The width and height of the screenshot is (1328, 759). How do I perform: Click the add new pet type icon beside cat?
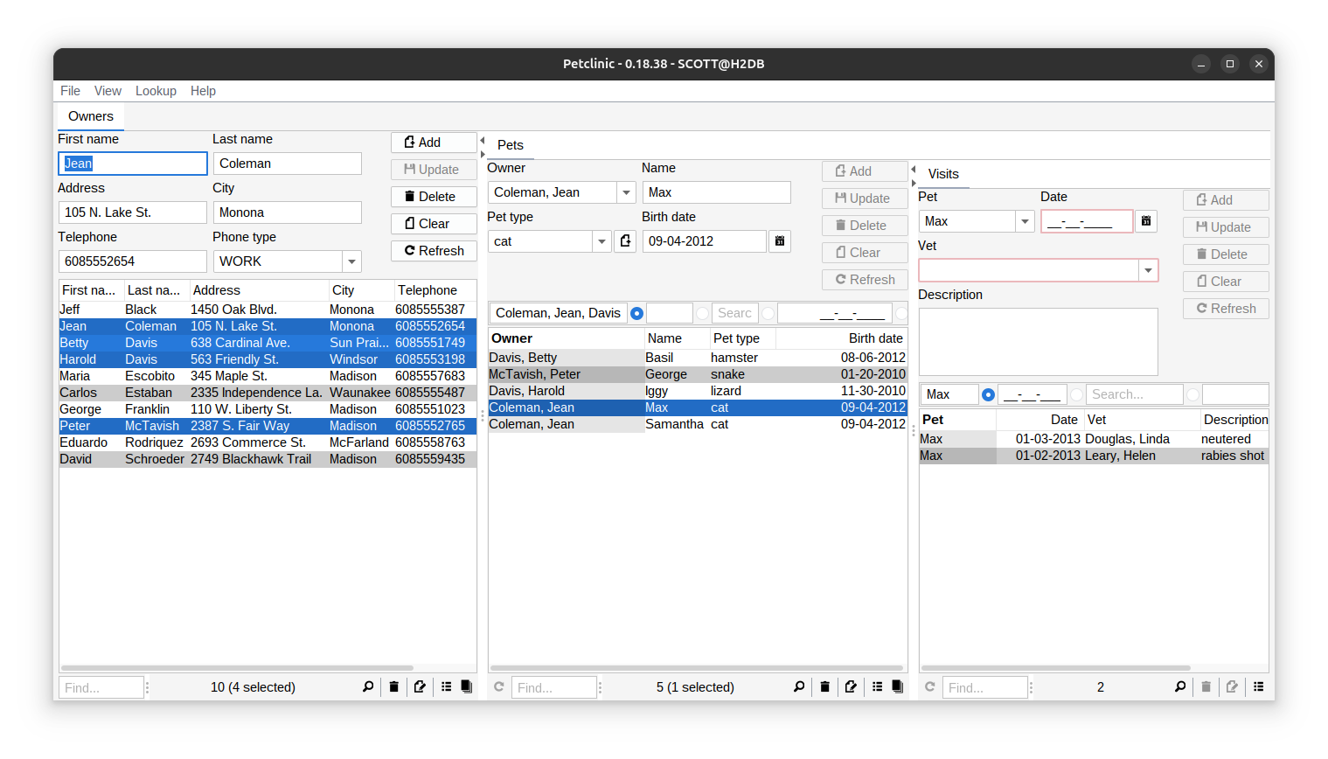pos(625,241)
